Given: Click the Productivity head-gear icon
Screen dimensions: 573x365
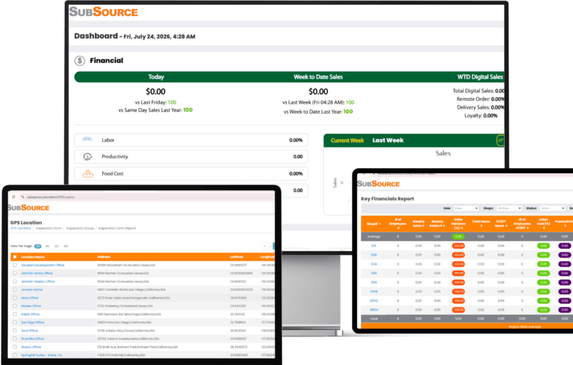Looking at the screenshot, I should (x=87, y=157).
